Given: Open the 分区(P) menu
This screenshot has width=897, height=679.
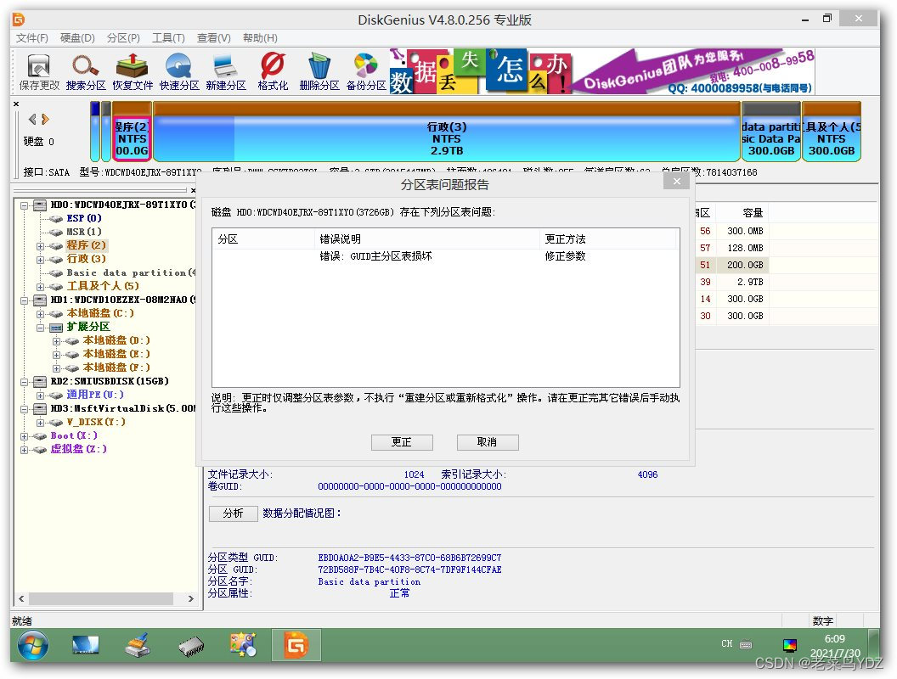Looking at the screenshot, I should coord(123,37).
